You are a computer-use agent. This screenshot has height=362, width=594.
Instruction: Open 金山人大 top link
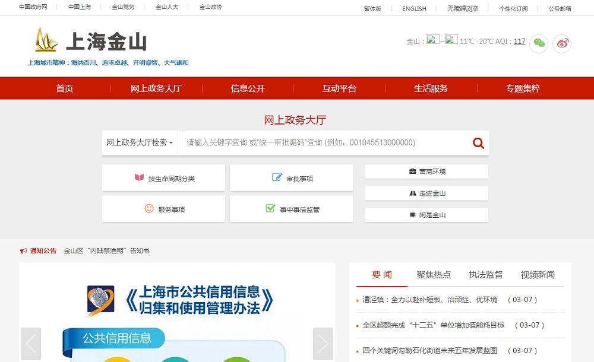click(x=167, y=7)
